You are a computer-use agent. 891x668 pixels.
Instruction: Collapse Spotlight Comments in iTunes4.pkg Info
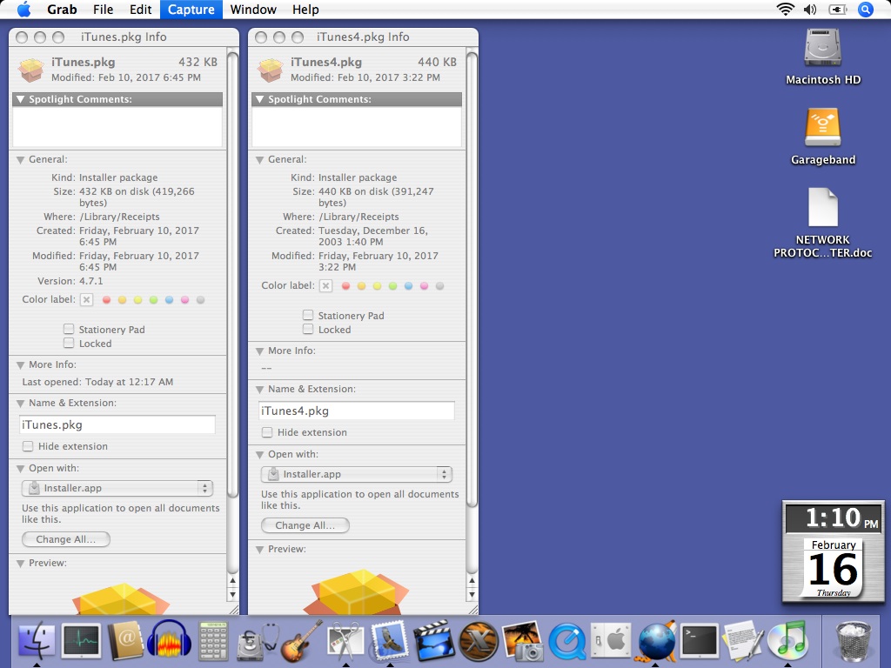click(259, 99)
